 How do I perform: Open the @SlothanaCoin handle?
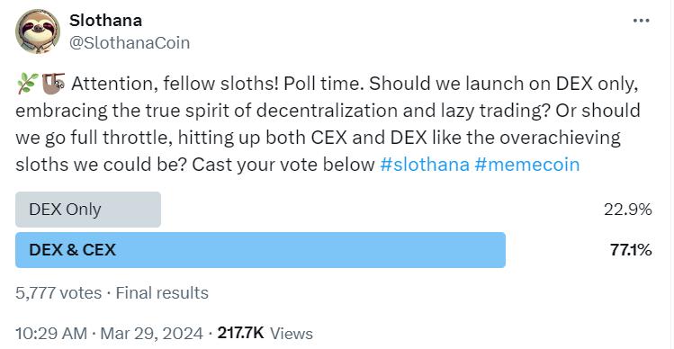[x=130, y=43]
